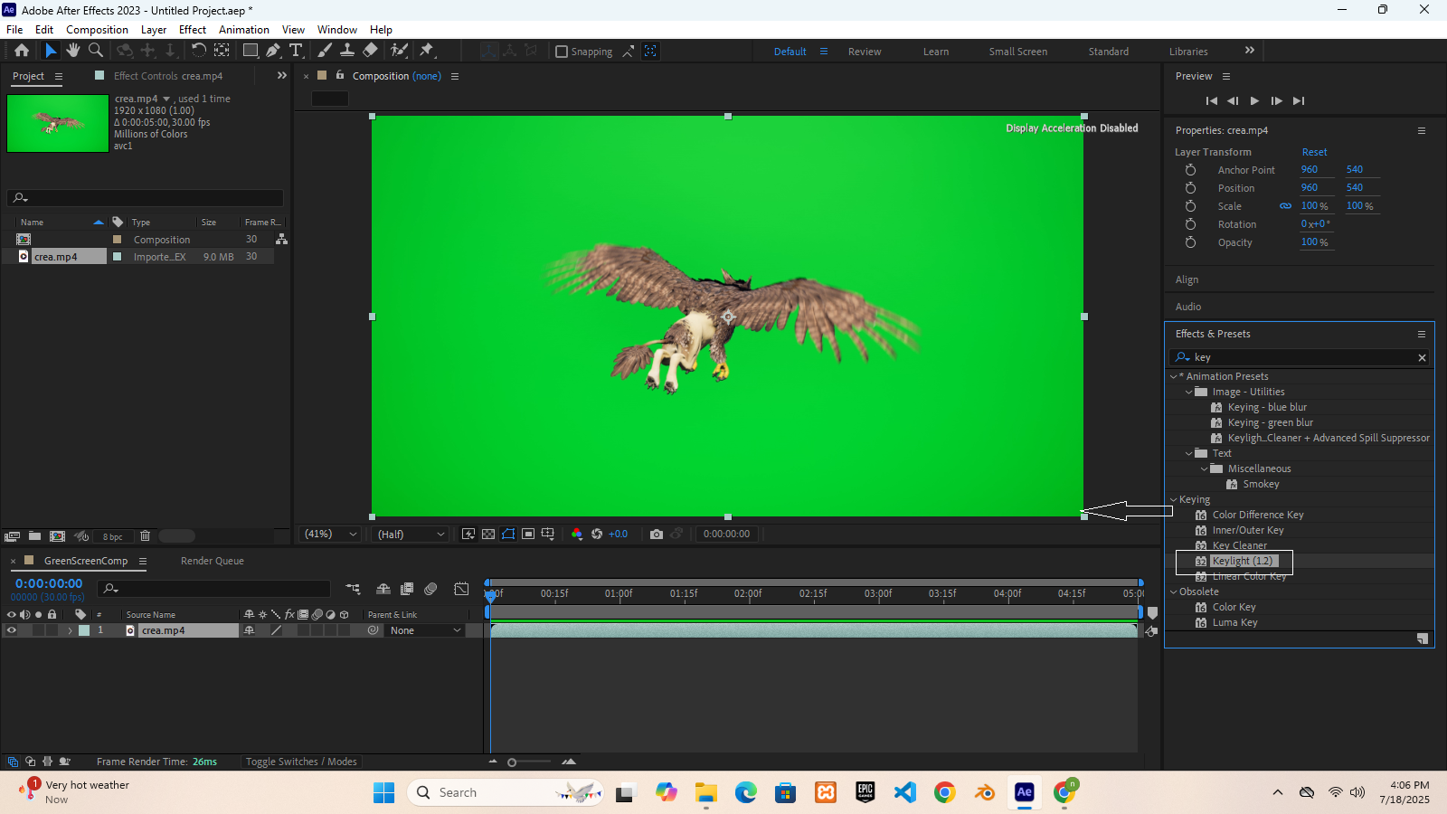Viewport: 1447px width, 814px height.
Task: Click the Interpret Footage icon in Project panel
Action: coord(13,536)
